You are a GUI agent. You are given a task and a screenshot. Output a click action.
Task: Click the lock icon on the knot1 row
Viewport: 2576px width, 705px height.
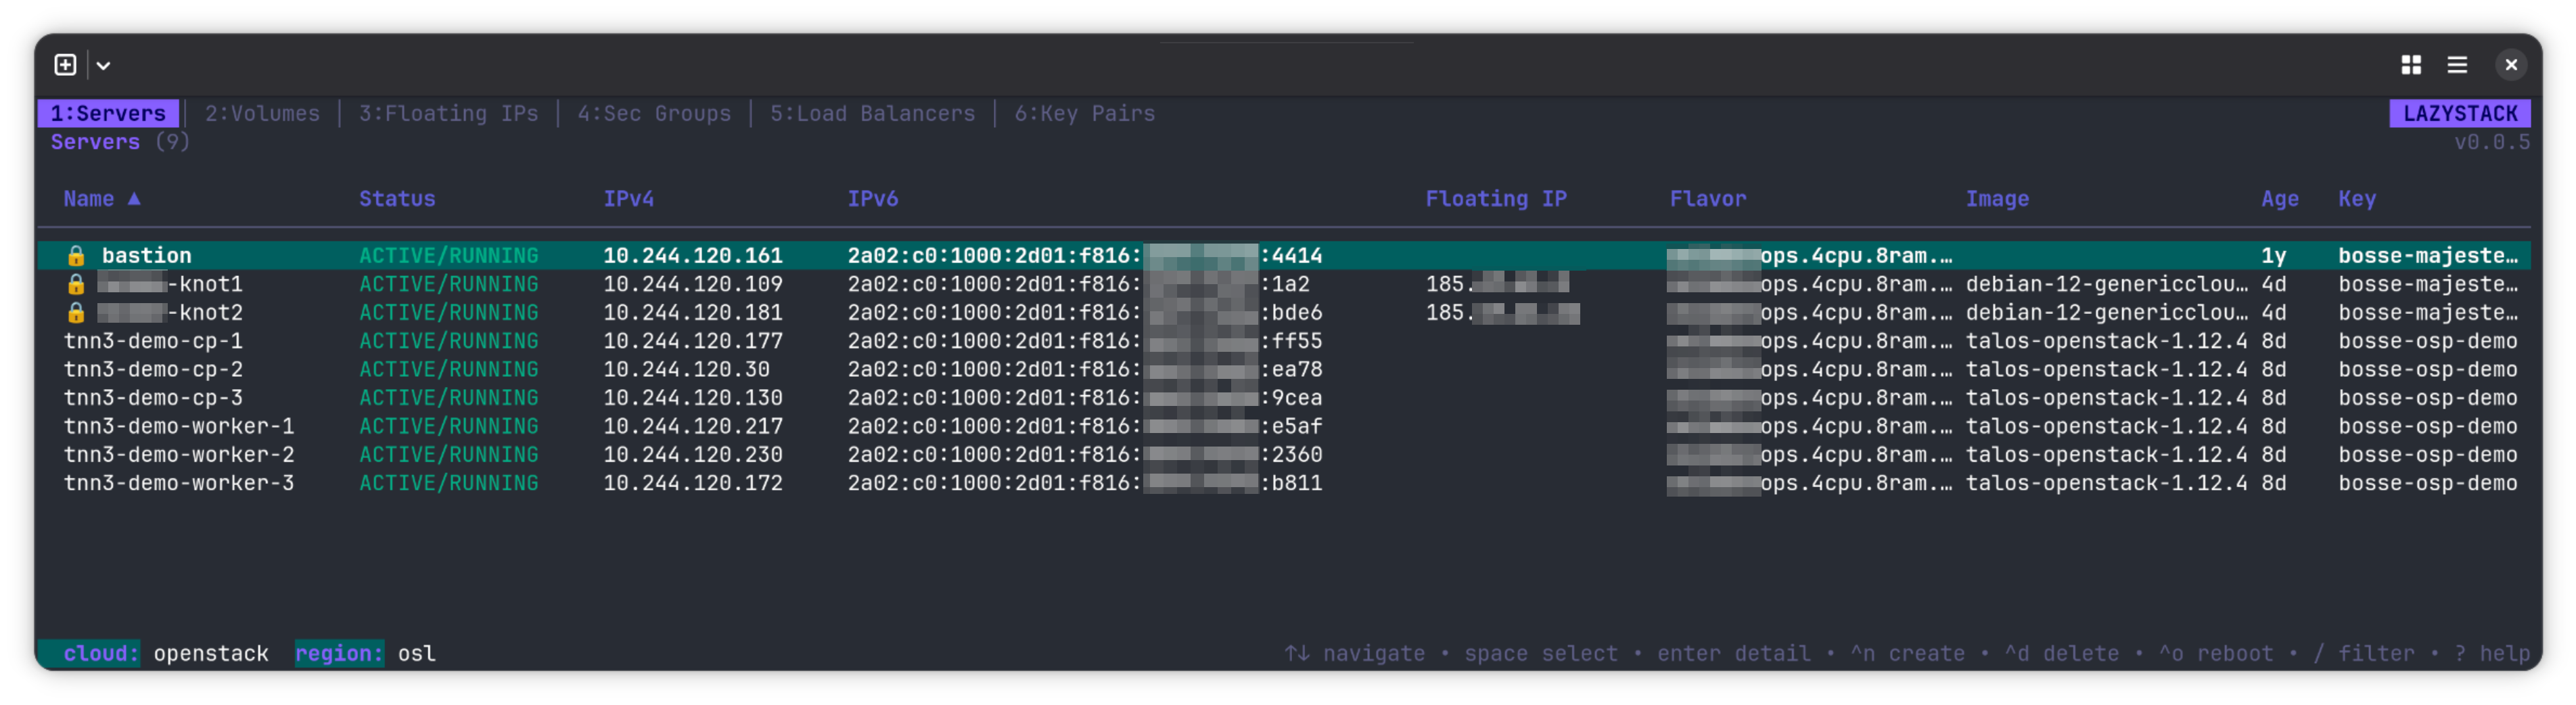(76, 284)
